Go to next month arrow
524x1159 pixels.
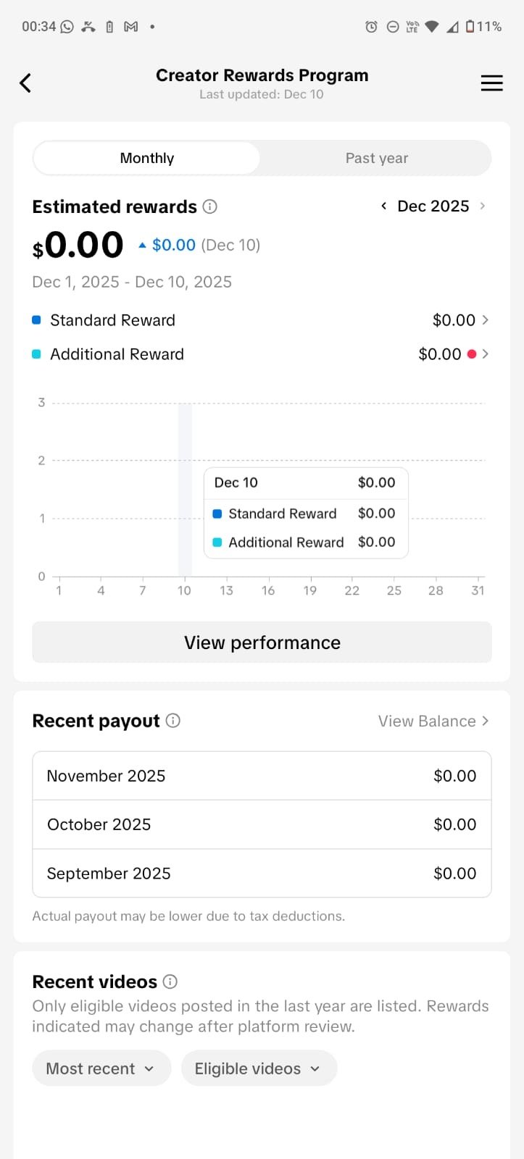click(x=483, y=206)
